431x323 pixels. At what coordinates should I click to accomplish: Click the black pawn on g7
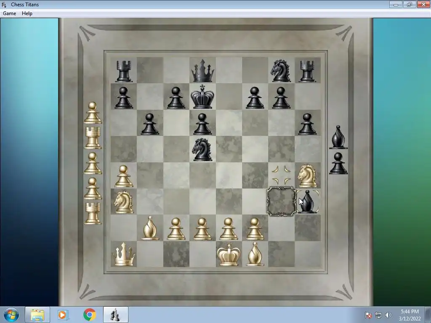[281, 98]
